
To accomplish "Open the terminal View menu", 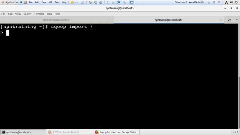I will pos(18,14).
